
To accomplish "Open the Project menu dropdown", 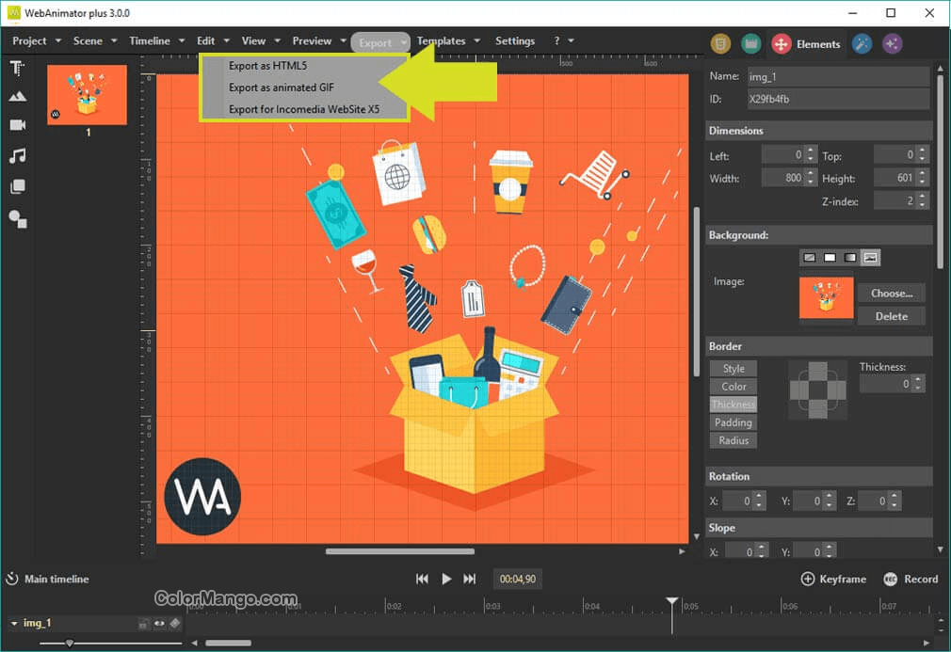I will coord(37,40).
